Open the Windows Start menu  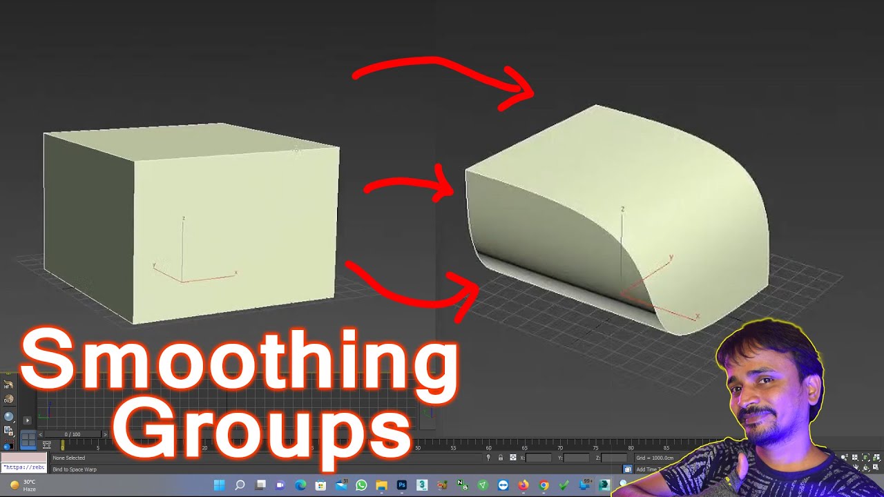(220, 485)
